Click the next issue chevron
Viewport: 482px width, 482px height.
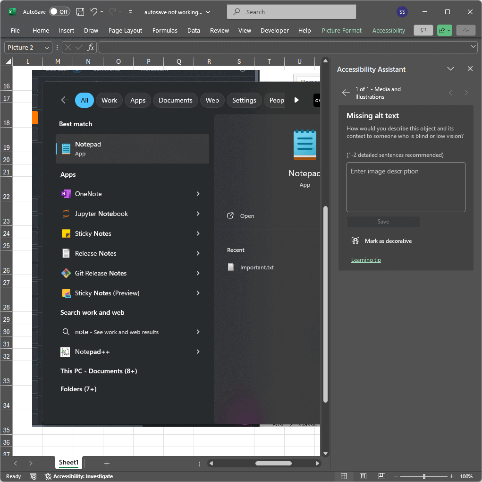coord(466,93)
